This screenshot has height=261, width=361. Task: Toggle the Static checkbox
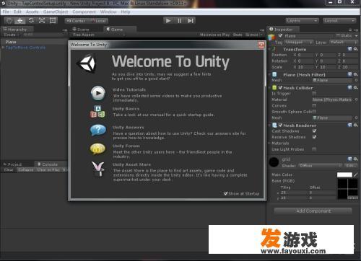coord(338,35)
